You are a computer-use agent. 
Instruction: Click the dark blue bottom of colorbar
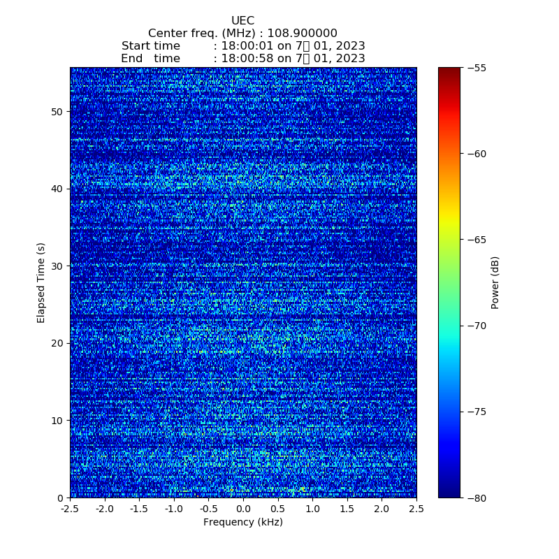click(449, 493)
